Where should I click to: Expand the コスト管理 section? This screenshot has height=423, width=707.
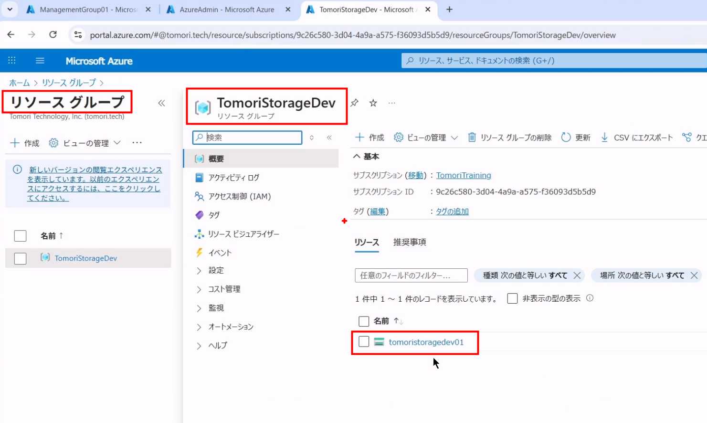click(199, 289)
